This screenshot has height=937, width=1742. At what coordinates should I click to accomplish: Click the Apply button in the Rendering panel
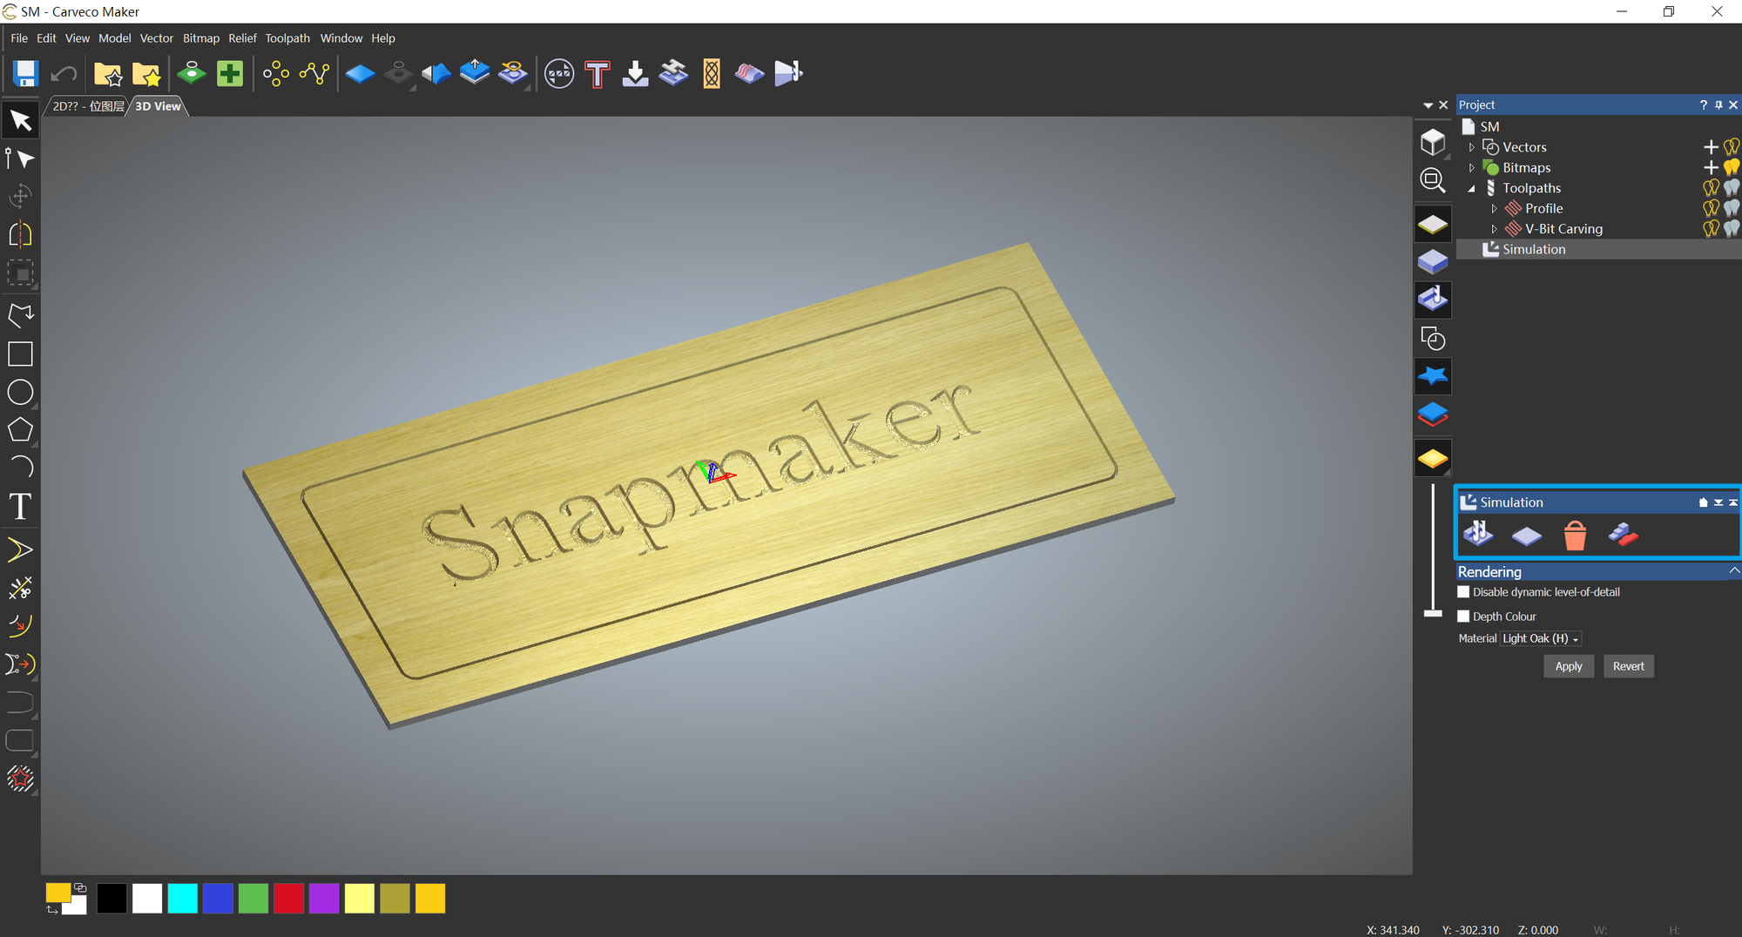(1569, 666)
